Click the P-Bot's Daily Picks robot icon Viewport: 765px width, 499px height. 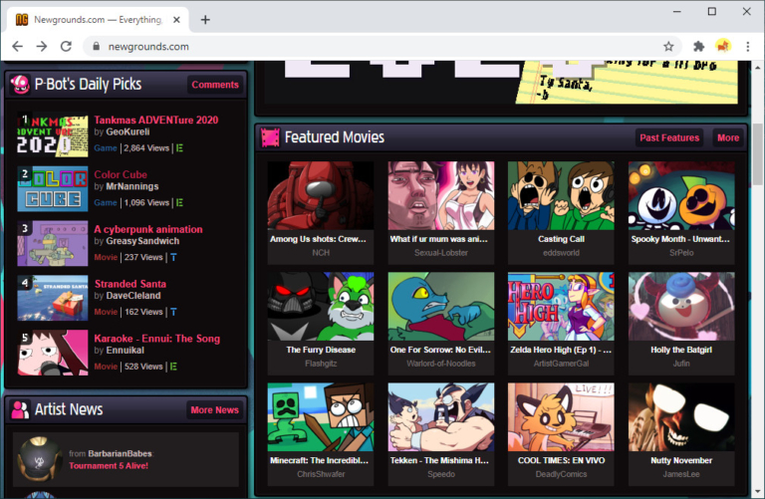pyautogui.click(x=19, y=85)
